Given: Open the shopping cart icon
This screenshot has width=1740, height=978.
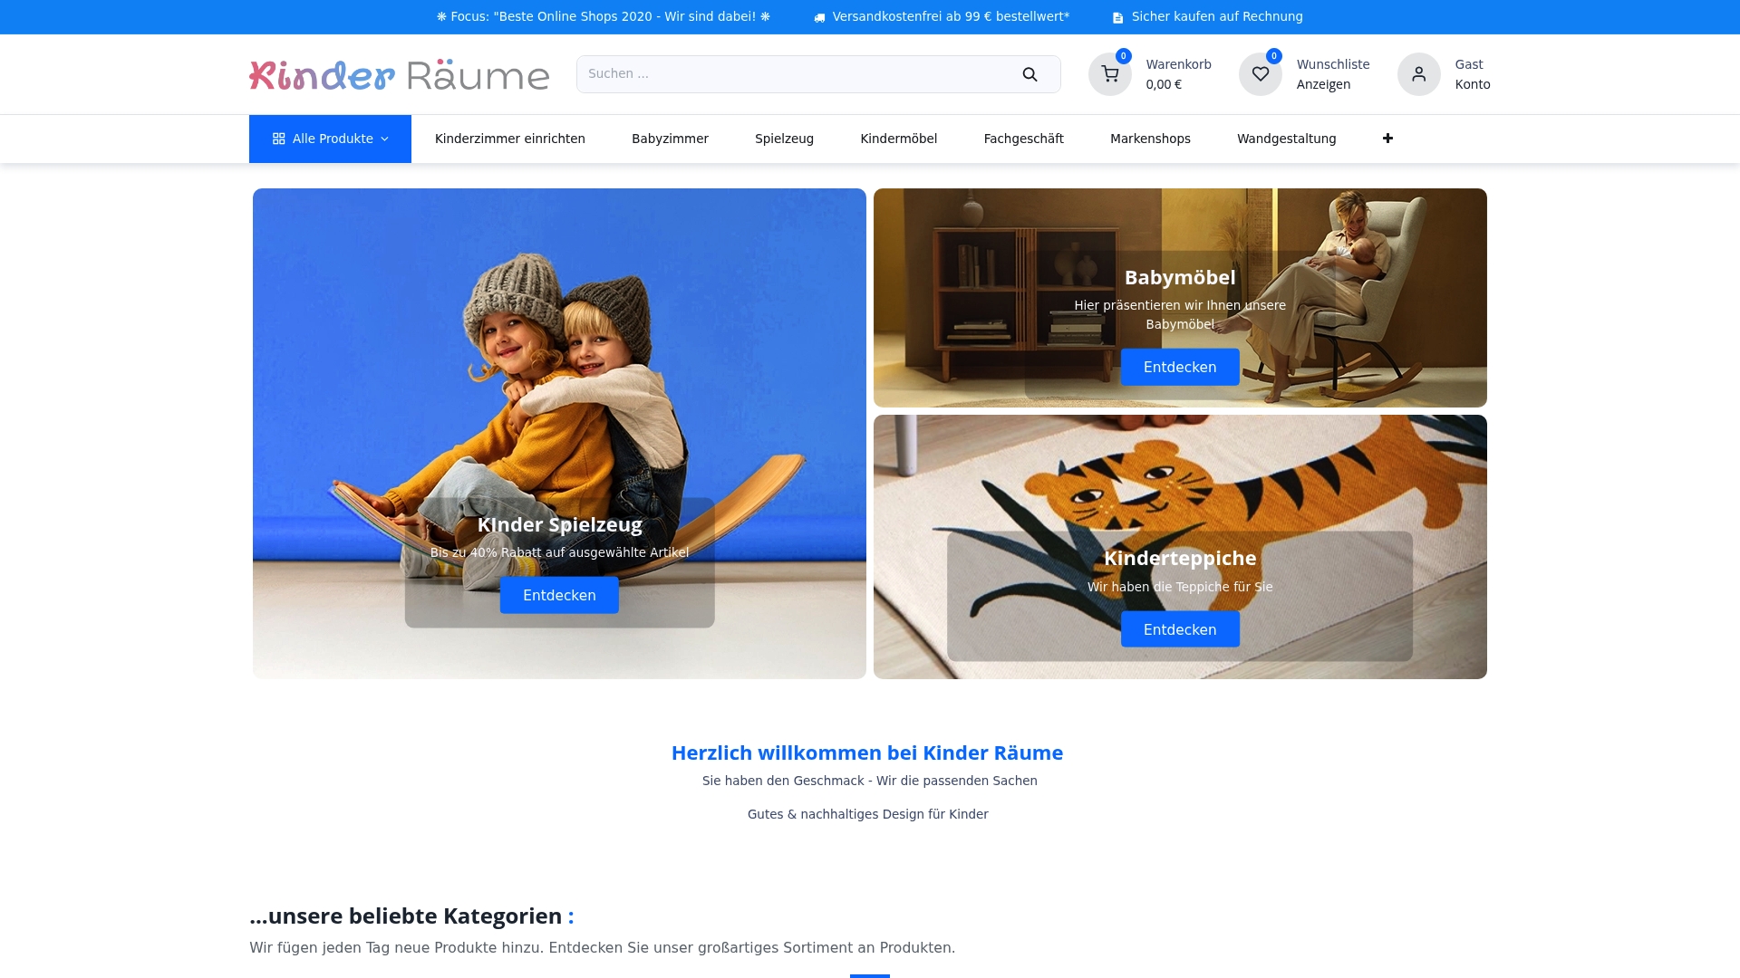Looking at the screenshot, I should [x=1110, y=74].
